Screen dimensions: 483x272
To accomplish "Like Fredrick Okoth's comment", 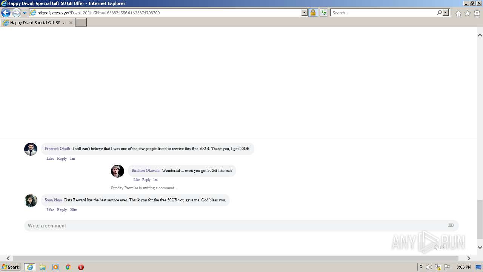I will click(x=50, y=158).
